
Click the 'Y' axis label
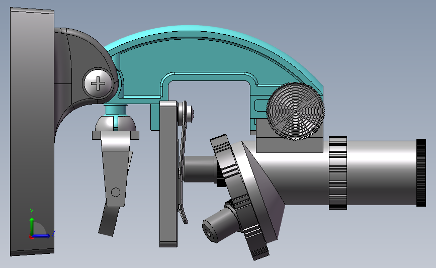32,212
